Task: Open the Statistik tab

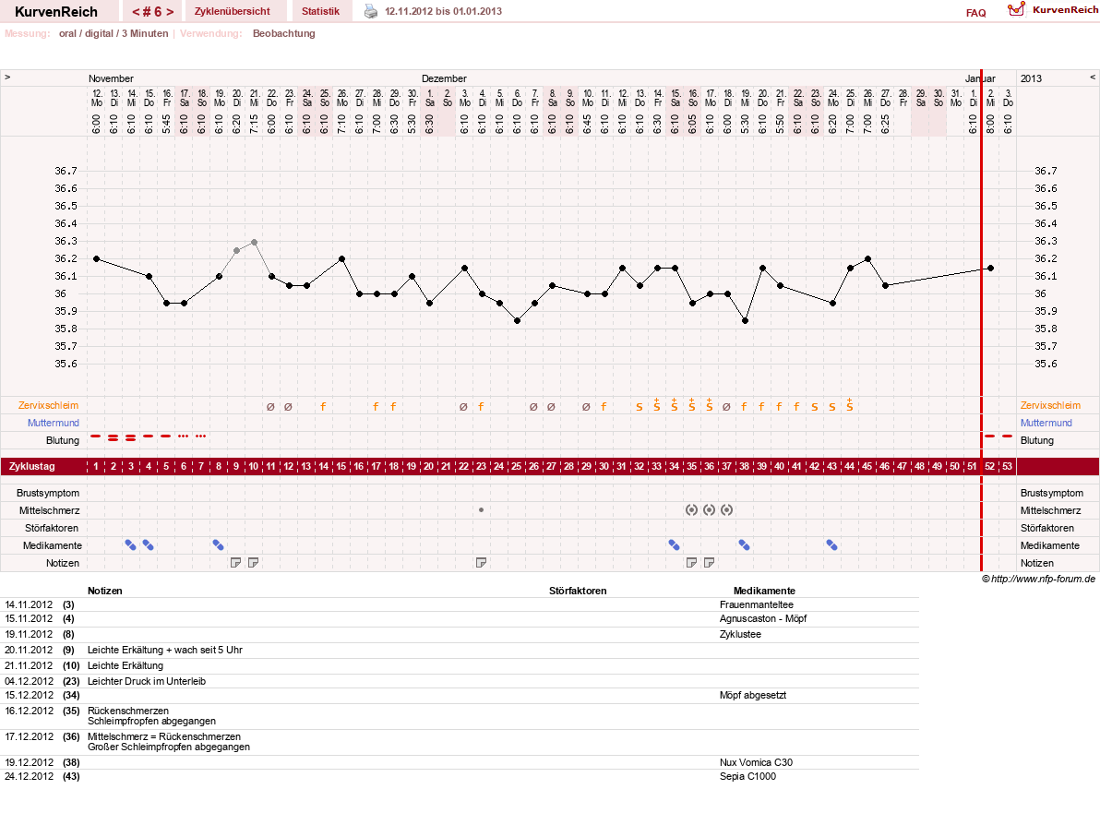Action: click(320, 11)
